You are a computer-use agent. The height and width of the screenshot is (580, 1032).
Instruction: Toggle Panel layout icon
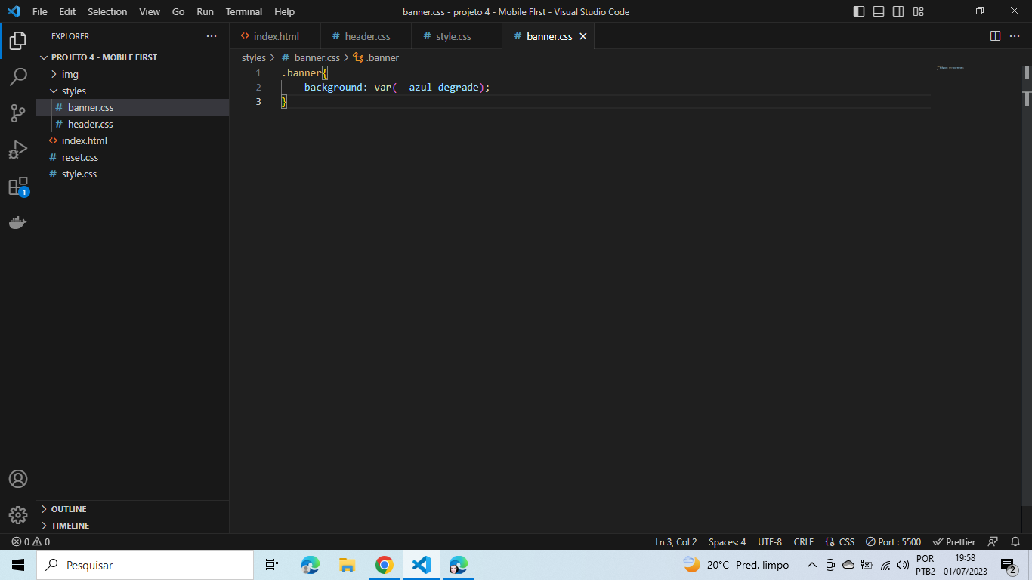(879, 11)
